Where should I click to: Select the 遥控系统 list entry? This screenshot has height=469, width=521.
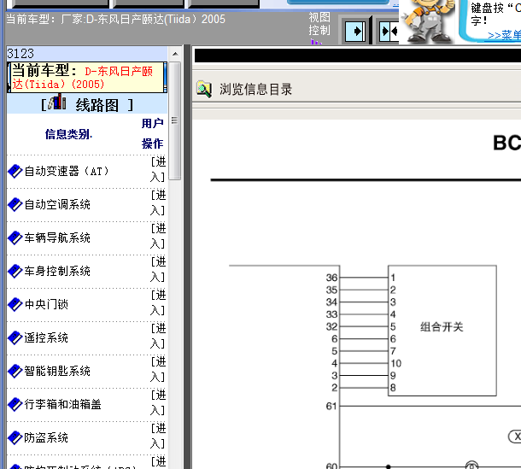46,337
